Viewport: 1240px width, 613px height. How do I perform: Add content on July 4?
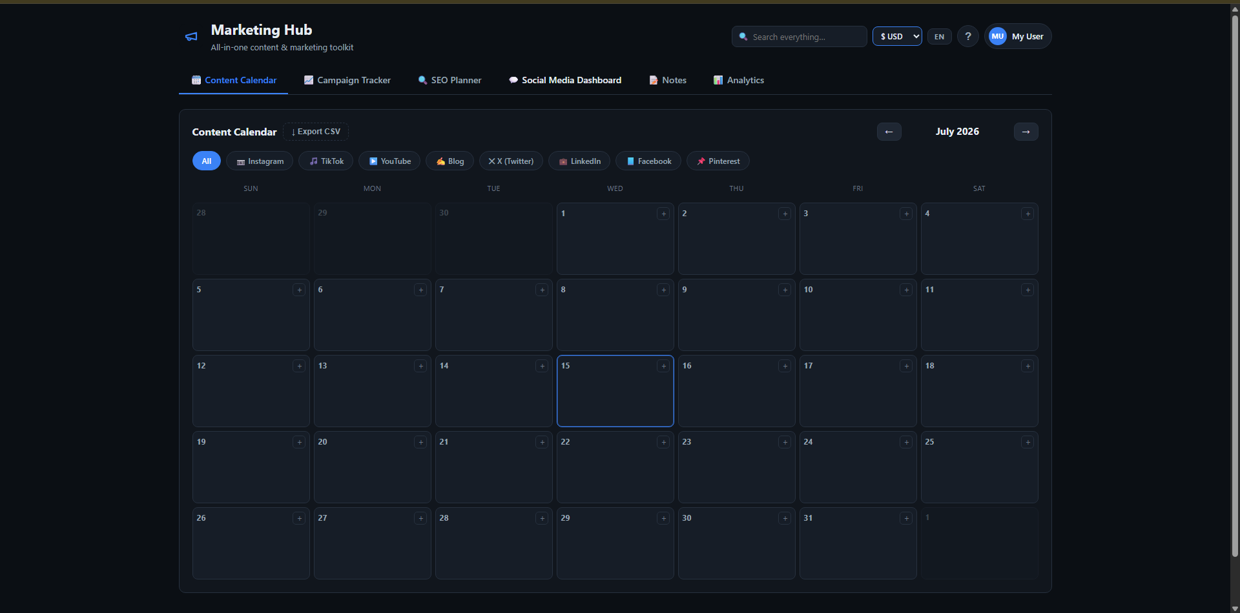coord(1028,214)
